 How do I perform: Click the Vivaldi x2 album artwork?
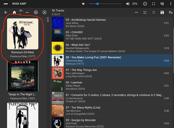pos(58,98)
